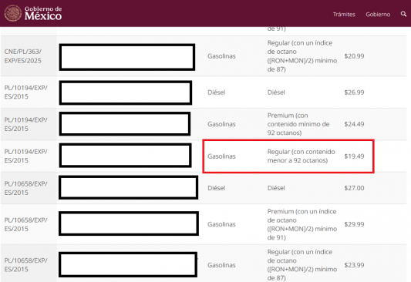The image size is (411, 282).
Task: Click Premium (con contenido mínimo de 92 octanos)
Action: [x=298, y=124]
